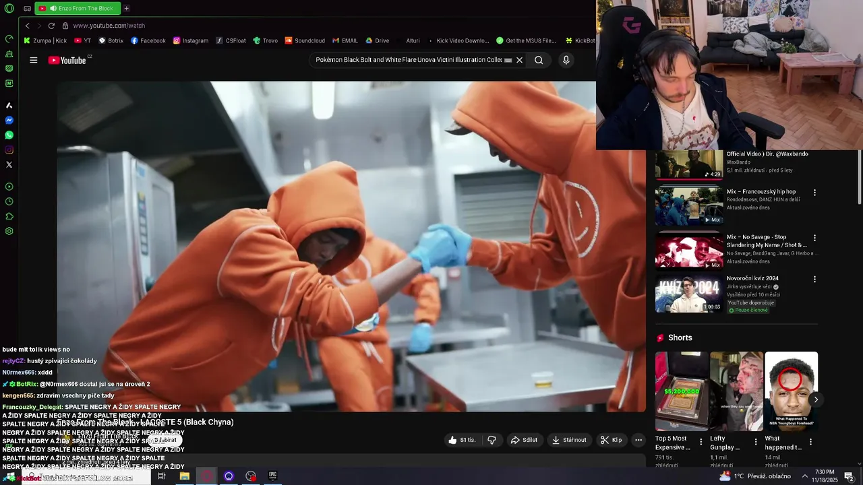Open the Windows notification center
The image size is (863, 485).
tap(850, 476)
